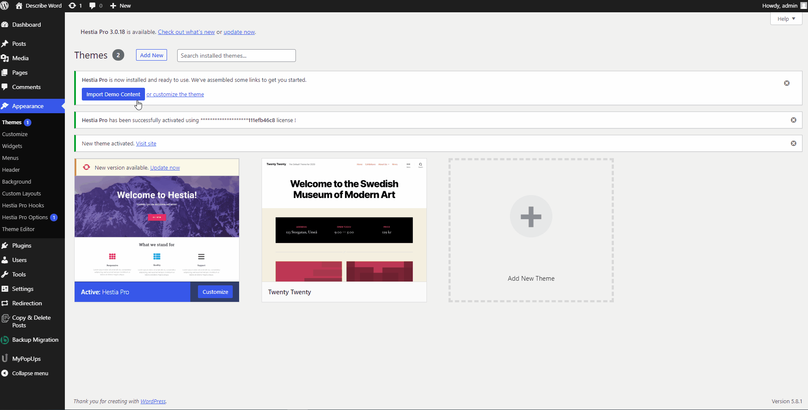Open the Backup Migration menu item

tap(35, 340)
